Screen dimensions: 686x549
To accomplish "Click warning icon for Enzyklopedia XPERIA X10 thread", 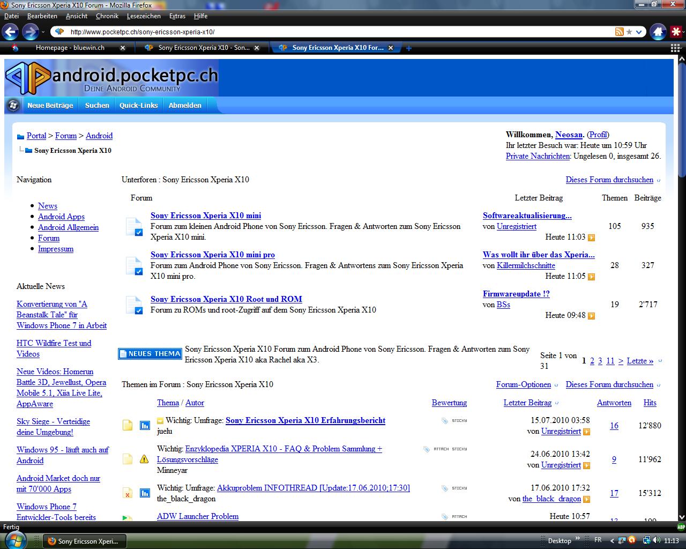I will point(144,459).
